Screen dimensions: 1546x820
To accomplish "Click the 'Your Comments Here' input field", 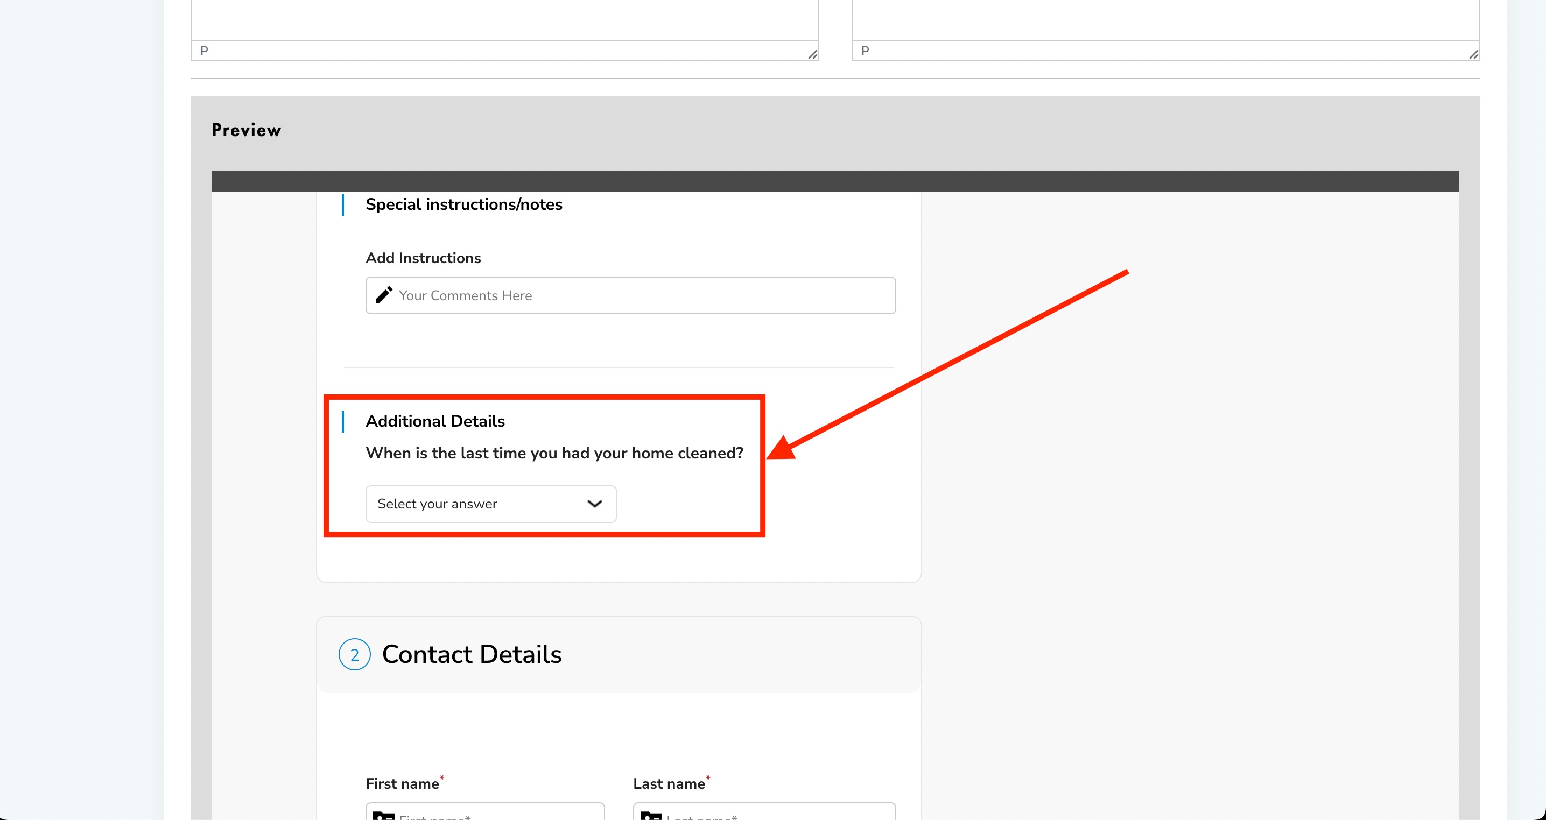I will click(630, 295).
